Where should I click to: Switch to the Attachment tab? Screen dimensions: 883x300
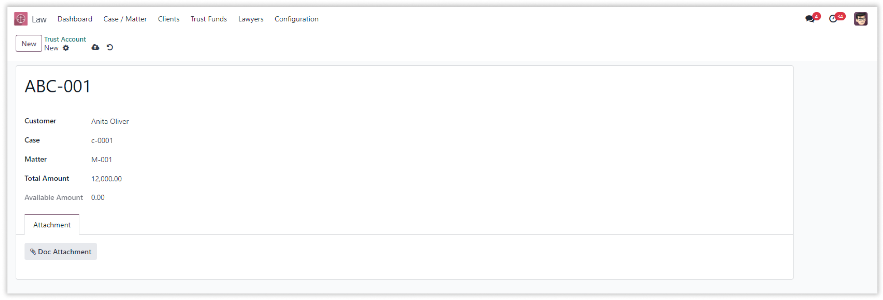click(x=52, y=225)
